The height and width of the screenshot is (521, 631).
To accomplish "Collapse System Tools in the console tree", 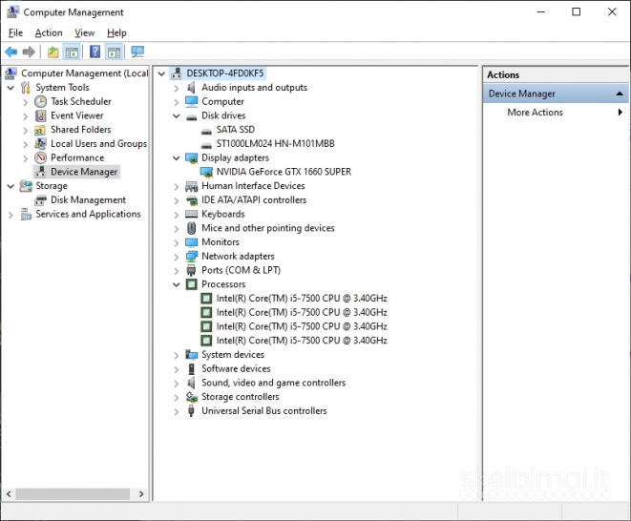I will (x=11, y=88).
